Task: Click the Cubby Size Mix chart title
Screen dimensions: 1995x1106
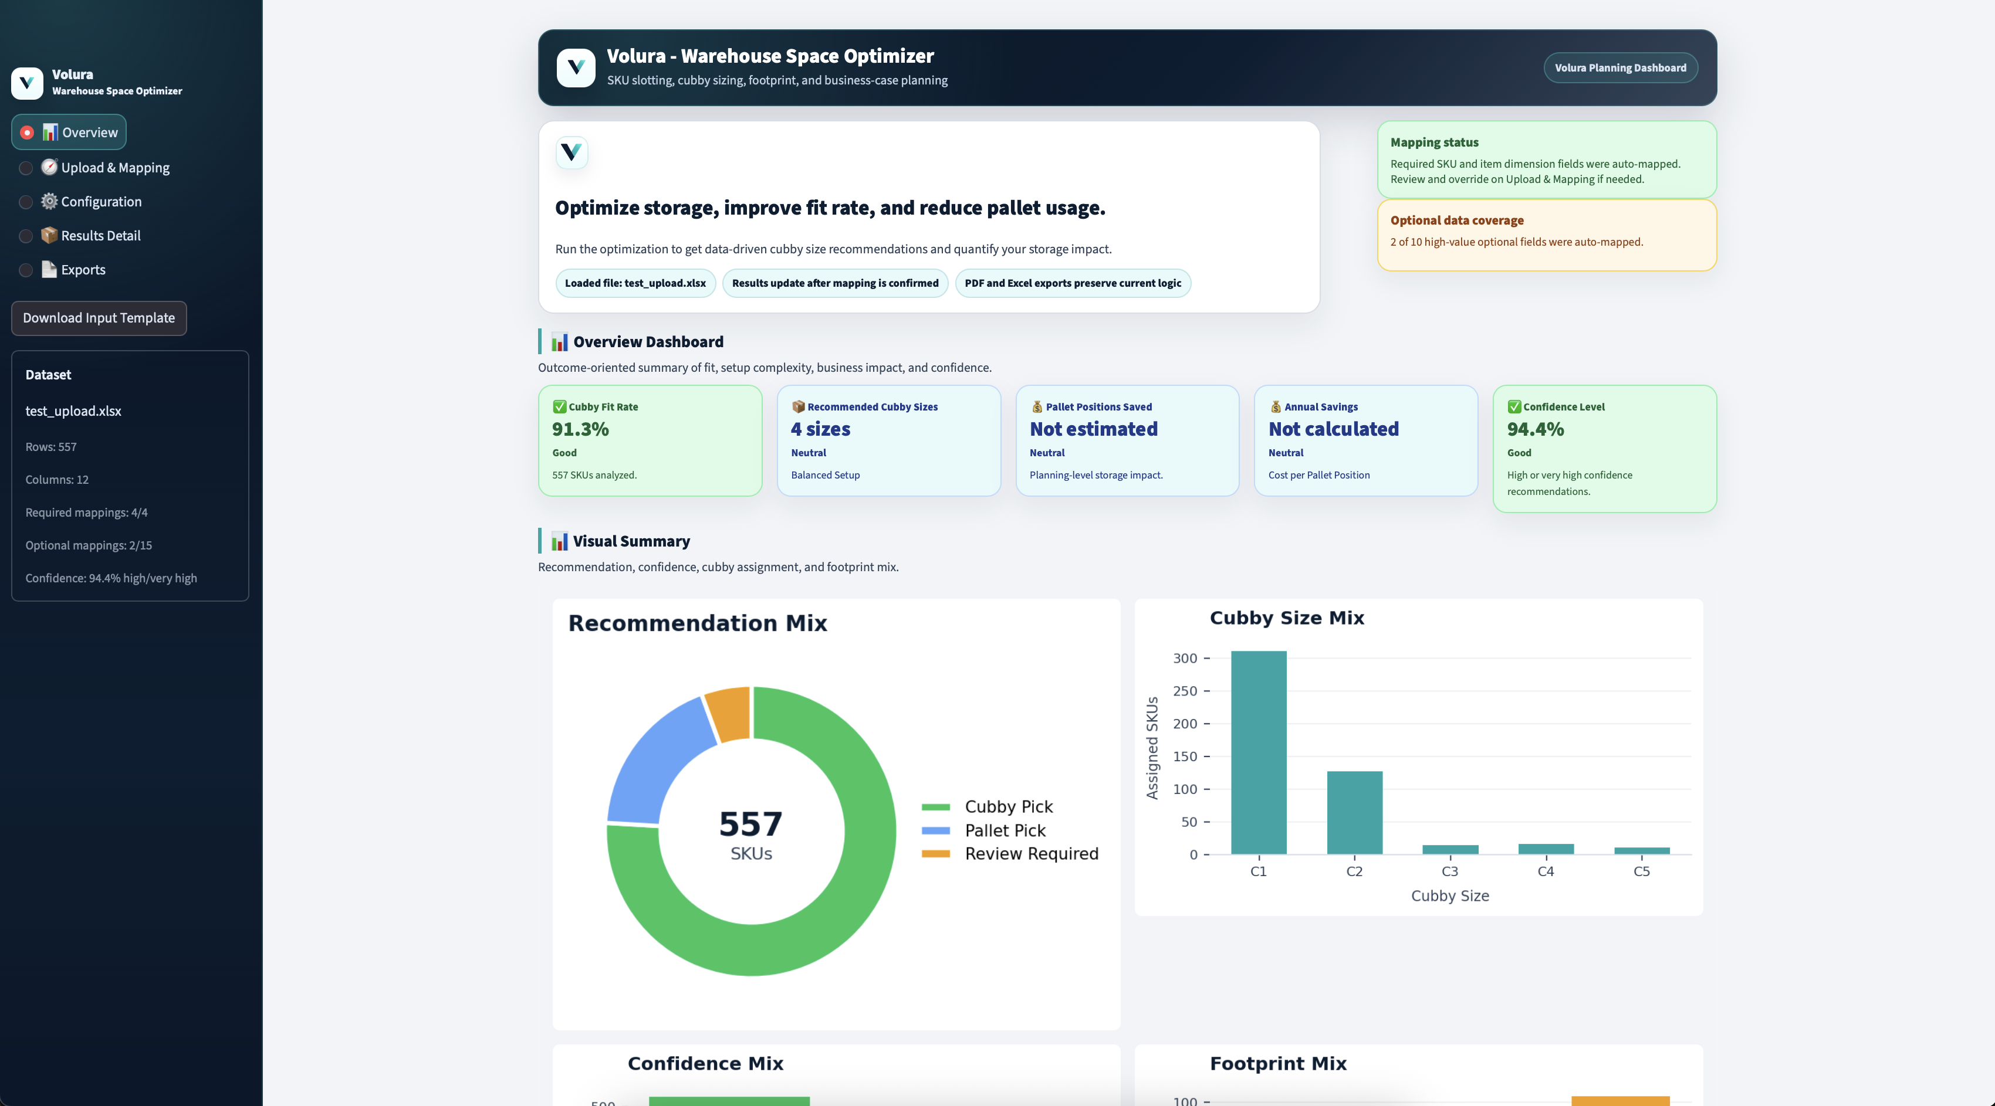Action: point(1287,619)
